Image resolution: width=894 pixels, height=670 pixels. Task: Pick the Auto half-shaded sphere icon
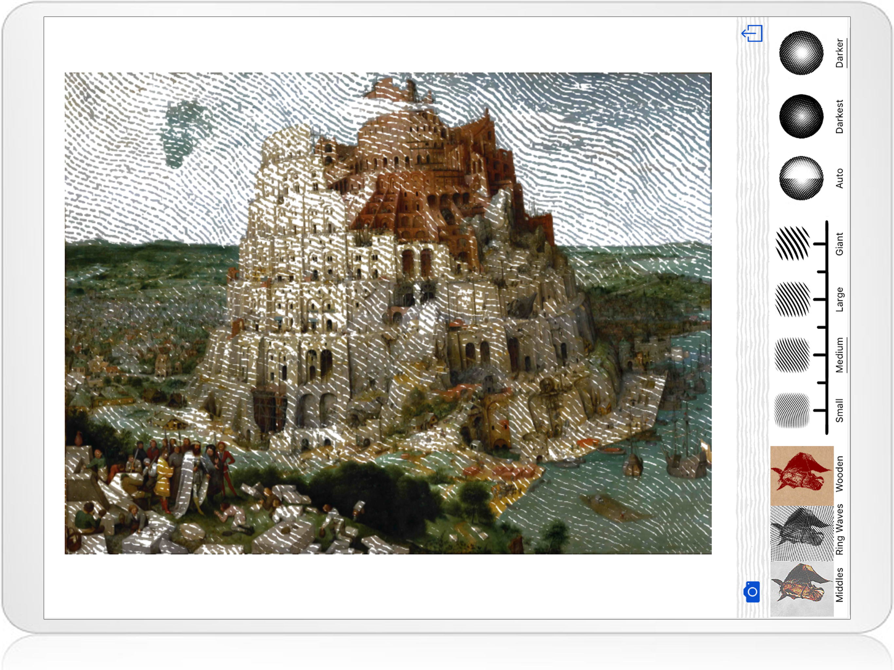(801, 178)
